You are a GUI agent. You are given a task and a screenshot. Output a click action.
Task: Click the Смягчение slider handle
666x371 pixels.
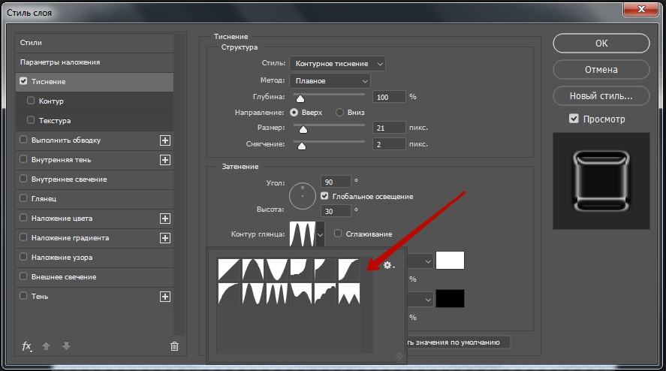pyautogui.click(x=302, y=146)
